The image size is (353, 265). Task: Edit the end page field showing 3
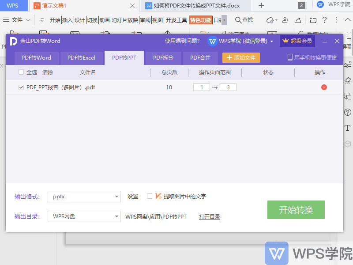[228, 87]
